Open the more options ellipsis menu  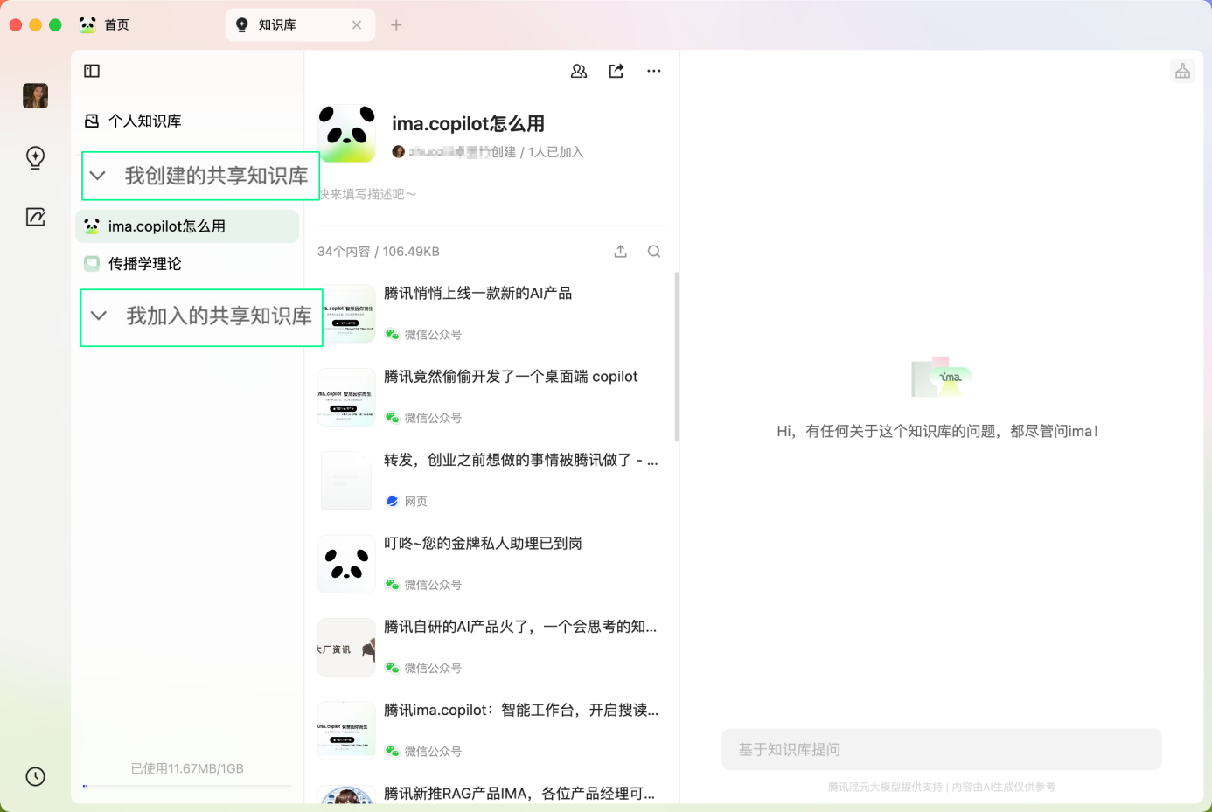click(654, 71)
